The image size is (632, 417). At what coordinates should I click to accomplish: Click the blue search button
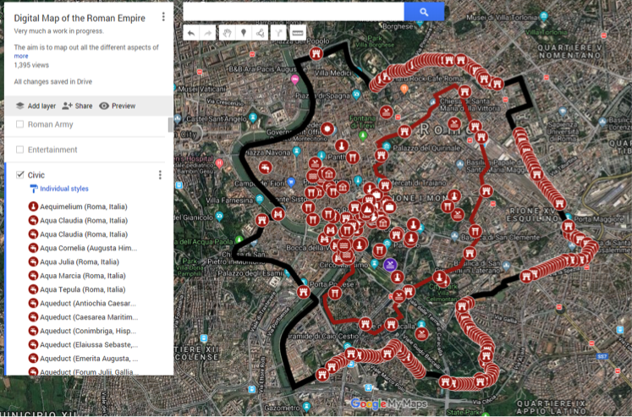click(424, 12)
